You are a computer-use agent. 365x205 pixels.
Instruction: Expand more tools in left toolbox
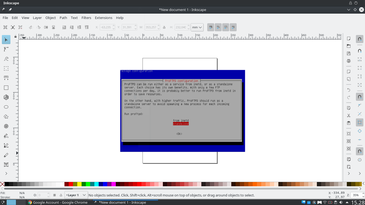point(6,173)
